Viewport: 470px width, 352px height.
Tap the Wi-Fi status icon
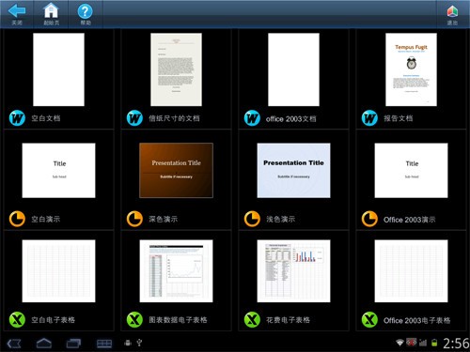(x=399, y=343)
